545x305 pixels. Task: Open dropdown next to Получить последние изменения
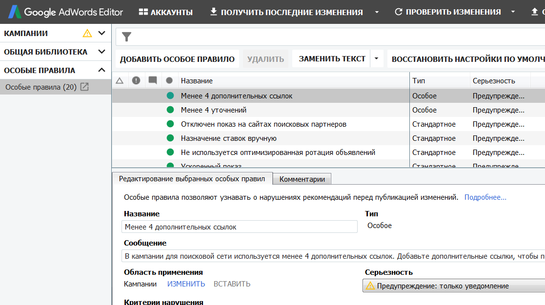point(377,12)
